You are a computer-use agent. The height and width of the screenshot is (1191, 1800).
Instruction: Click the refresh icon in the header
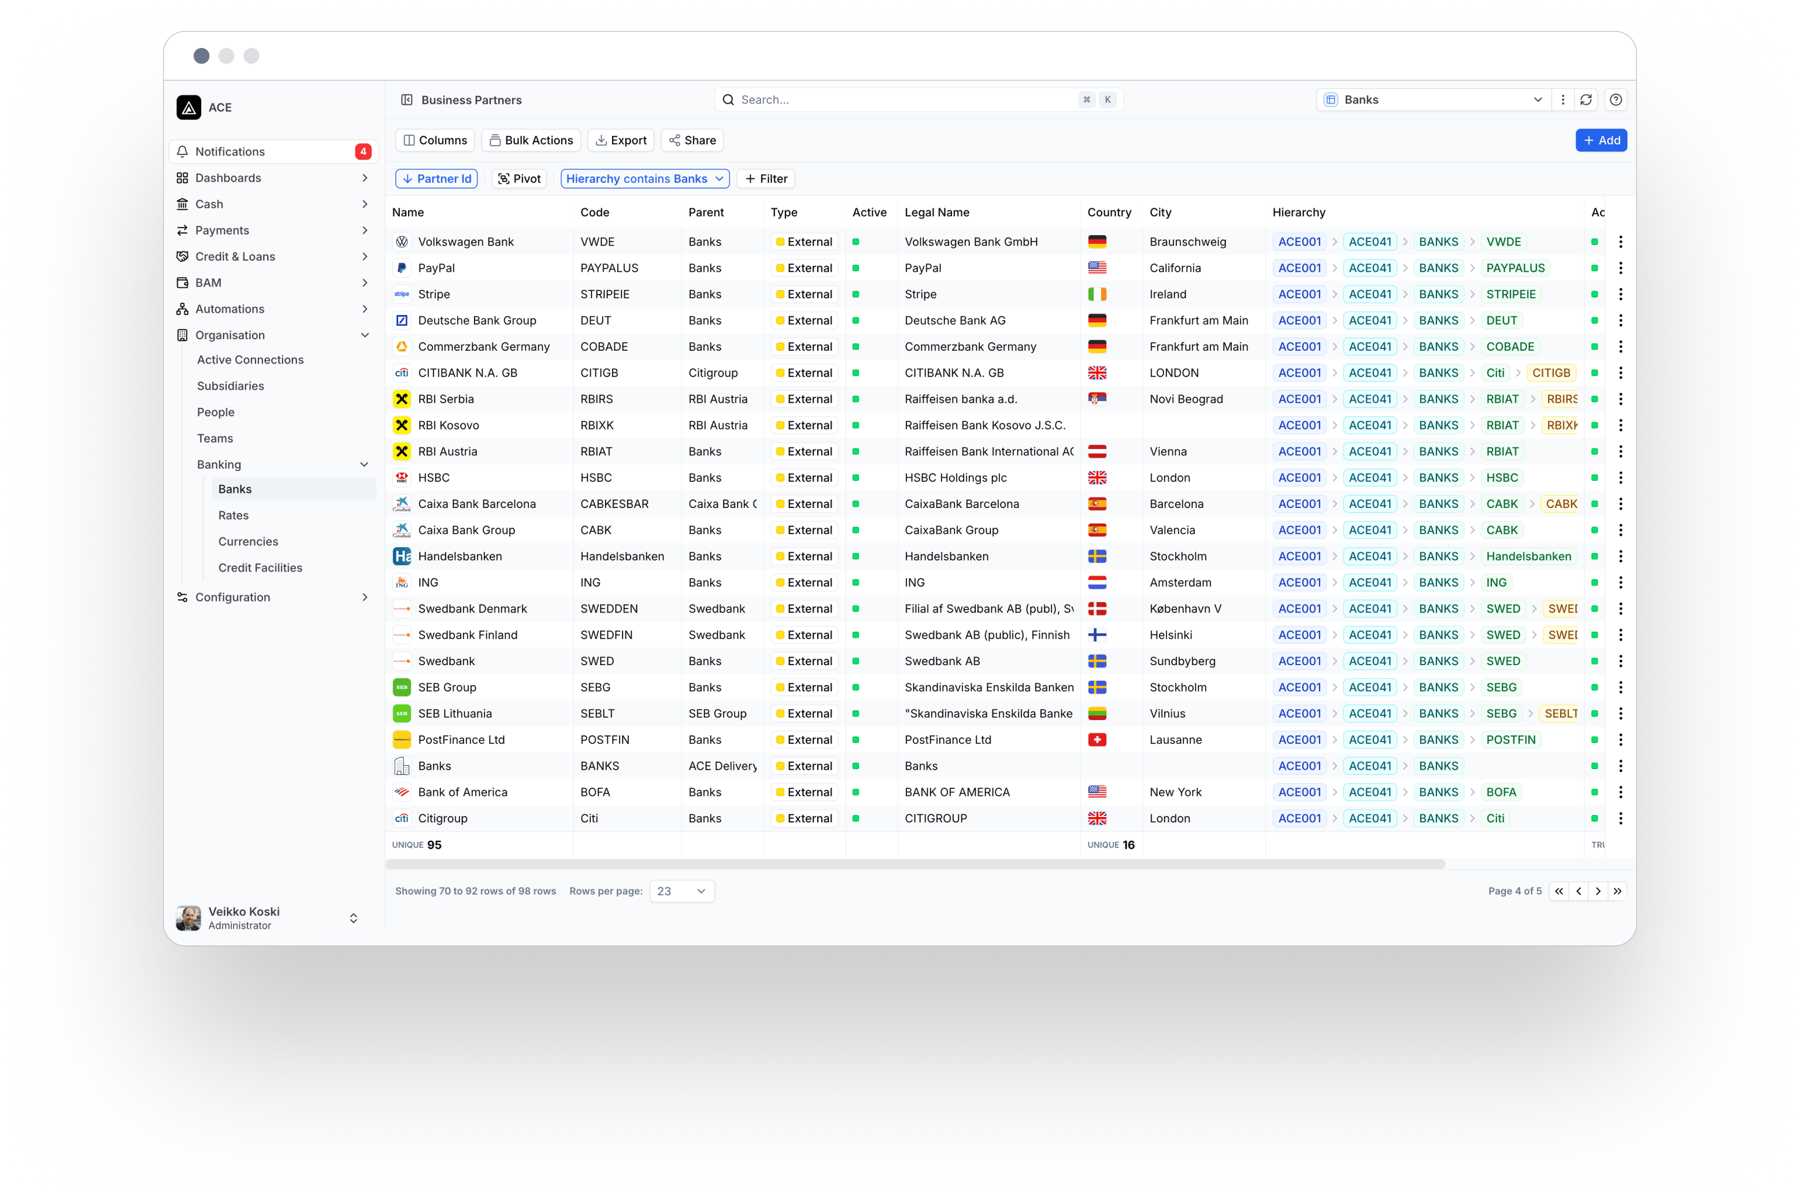click(1586, 99)
